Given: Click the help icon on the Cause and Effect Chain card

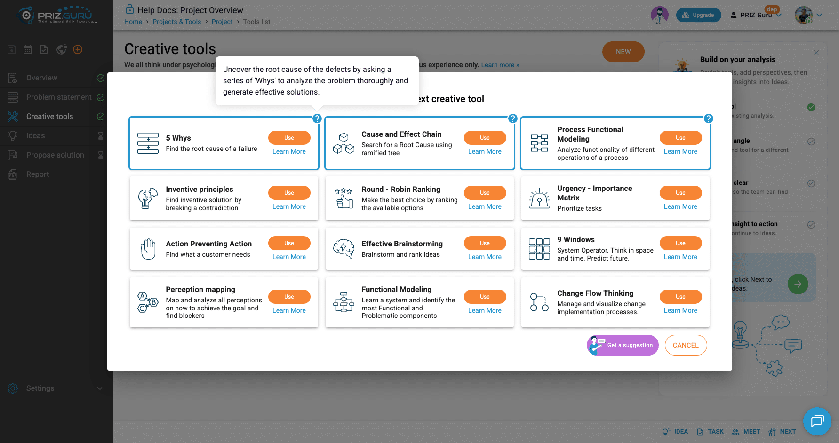Looking at the screenshot, I should (513, 119).
